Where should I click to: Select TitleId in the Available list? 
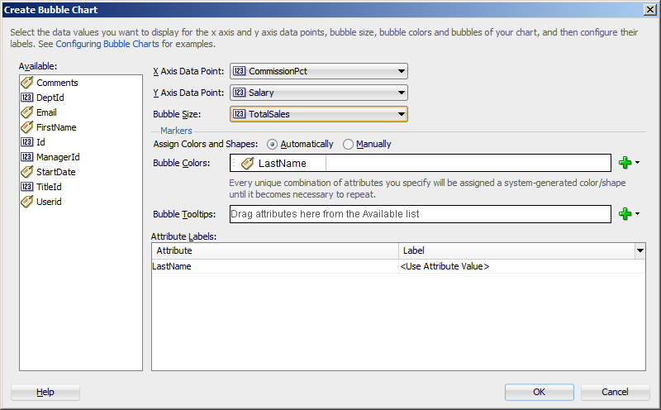(x=49, y=187)
